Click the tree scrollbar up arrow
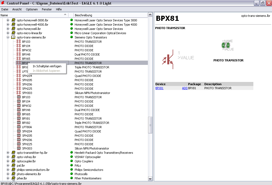Viewport: 272px width, 185px height. [x=150, y=15]
